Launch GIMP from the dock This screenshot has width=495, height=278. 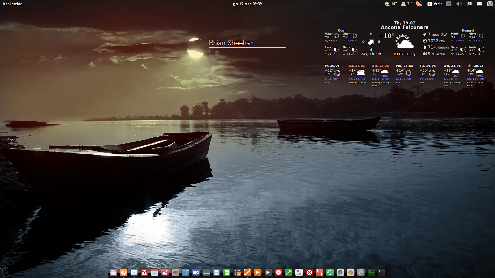[x=175, y=272]
